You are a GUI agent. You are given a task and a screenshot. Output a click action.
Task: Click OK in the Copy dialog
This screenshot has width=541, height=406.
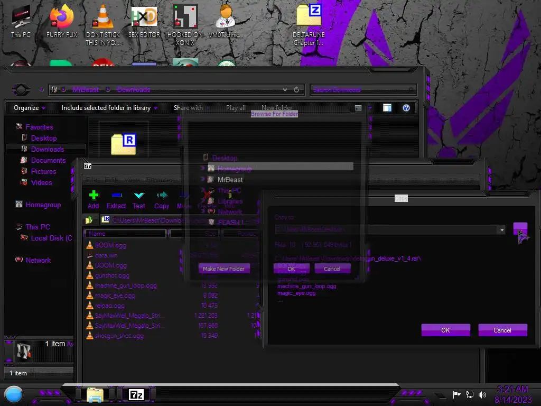coord(445,330)
